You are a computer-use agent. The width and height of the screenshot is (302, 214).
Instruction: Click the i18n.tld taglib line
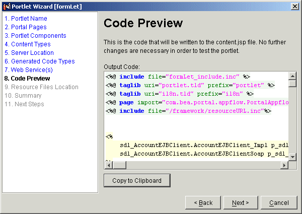(x=180, y=94)
